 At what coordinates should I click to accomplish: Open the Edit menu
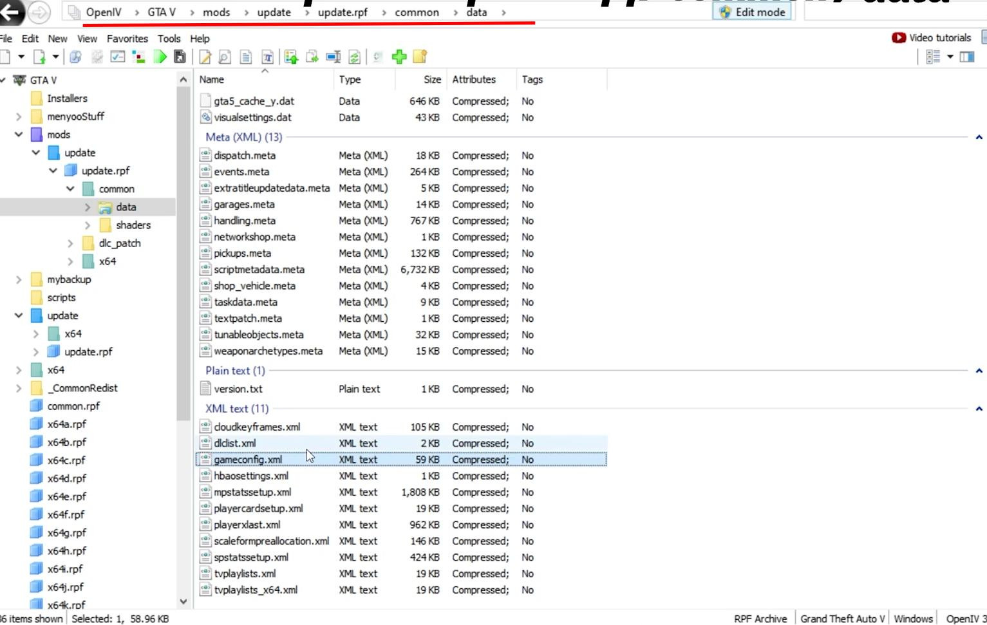tap(30, 39)
